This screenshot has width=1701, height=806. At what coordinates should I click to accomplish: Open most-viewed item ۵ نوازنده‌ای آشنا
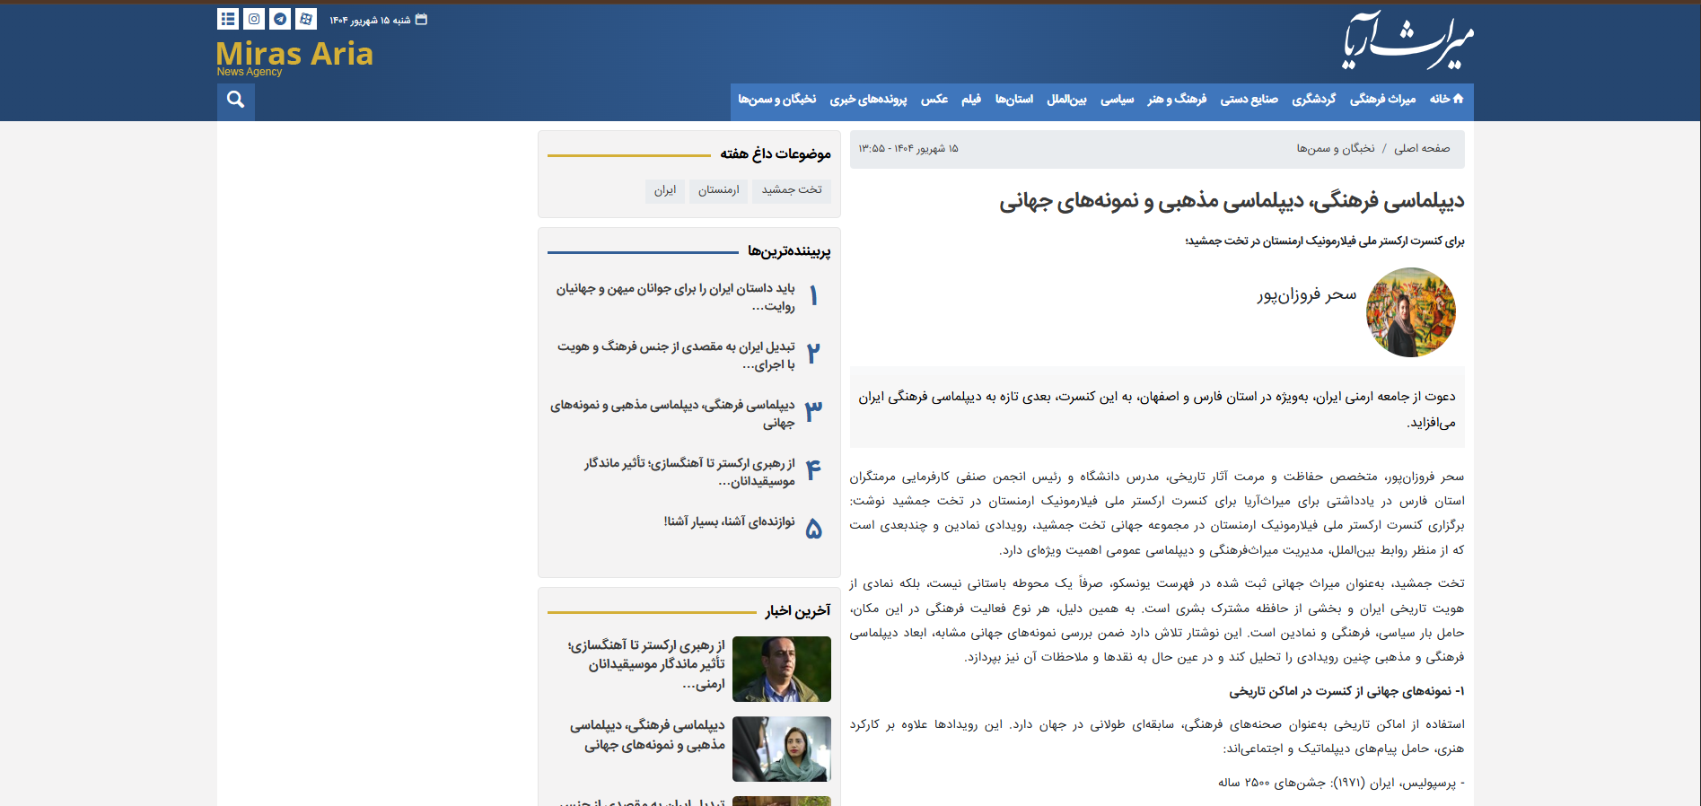[729, 521]
